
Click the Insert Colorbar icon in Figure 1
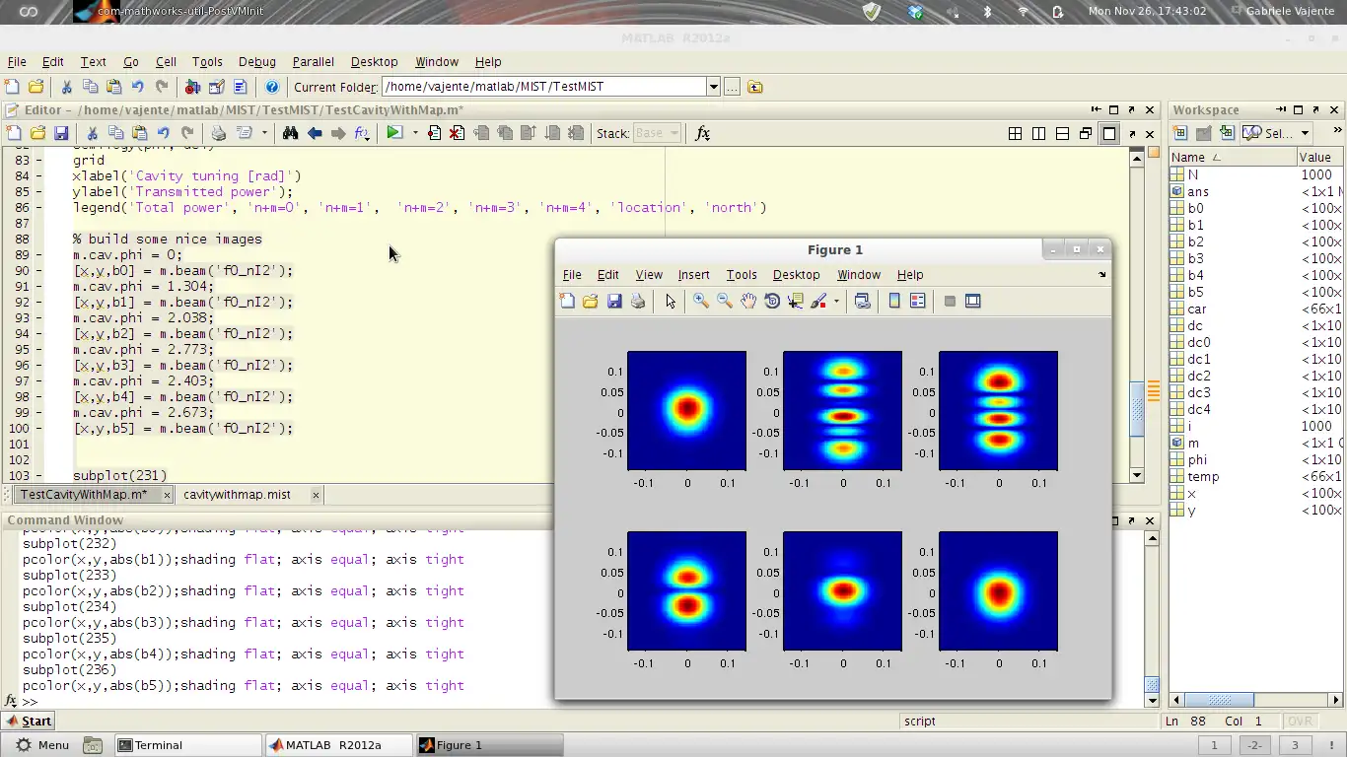pos(894,302)
